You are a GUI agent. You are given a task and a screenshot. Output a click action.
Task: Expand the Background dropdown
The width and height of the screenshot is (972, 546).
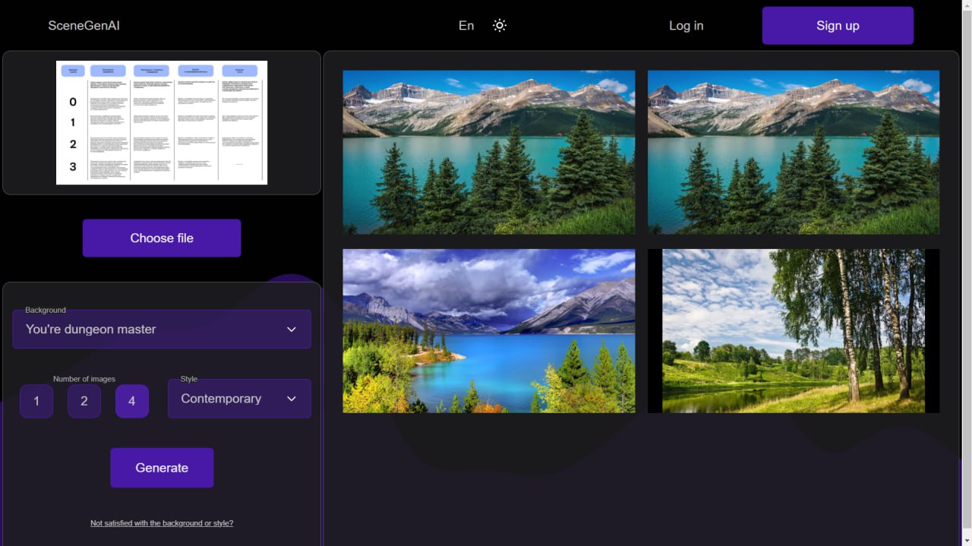(152, 330)
